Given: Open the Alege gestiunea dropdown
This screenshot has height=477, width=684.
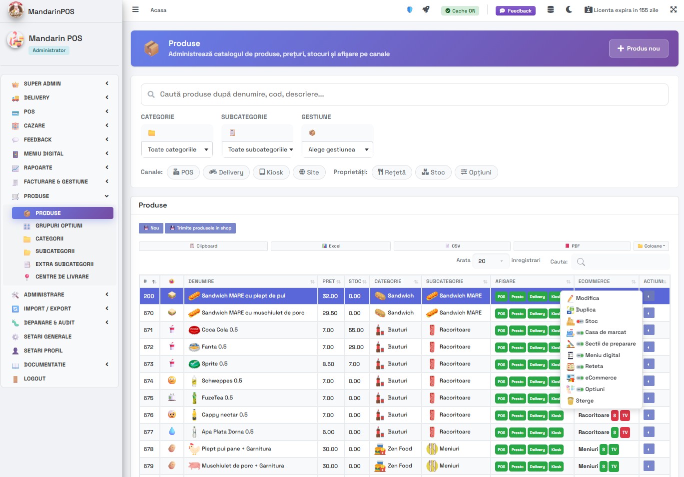Looking at the screenshot, I should point(337,149).
